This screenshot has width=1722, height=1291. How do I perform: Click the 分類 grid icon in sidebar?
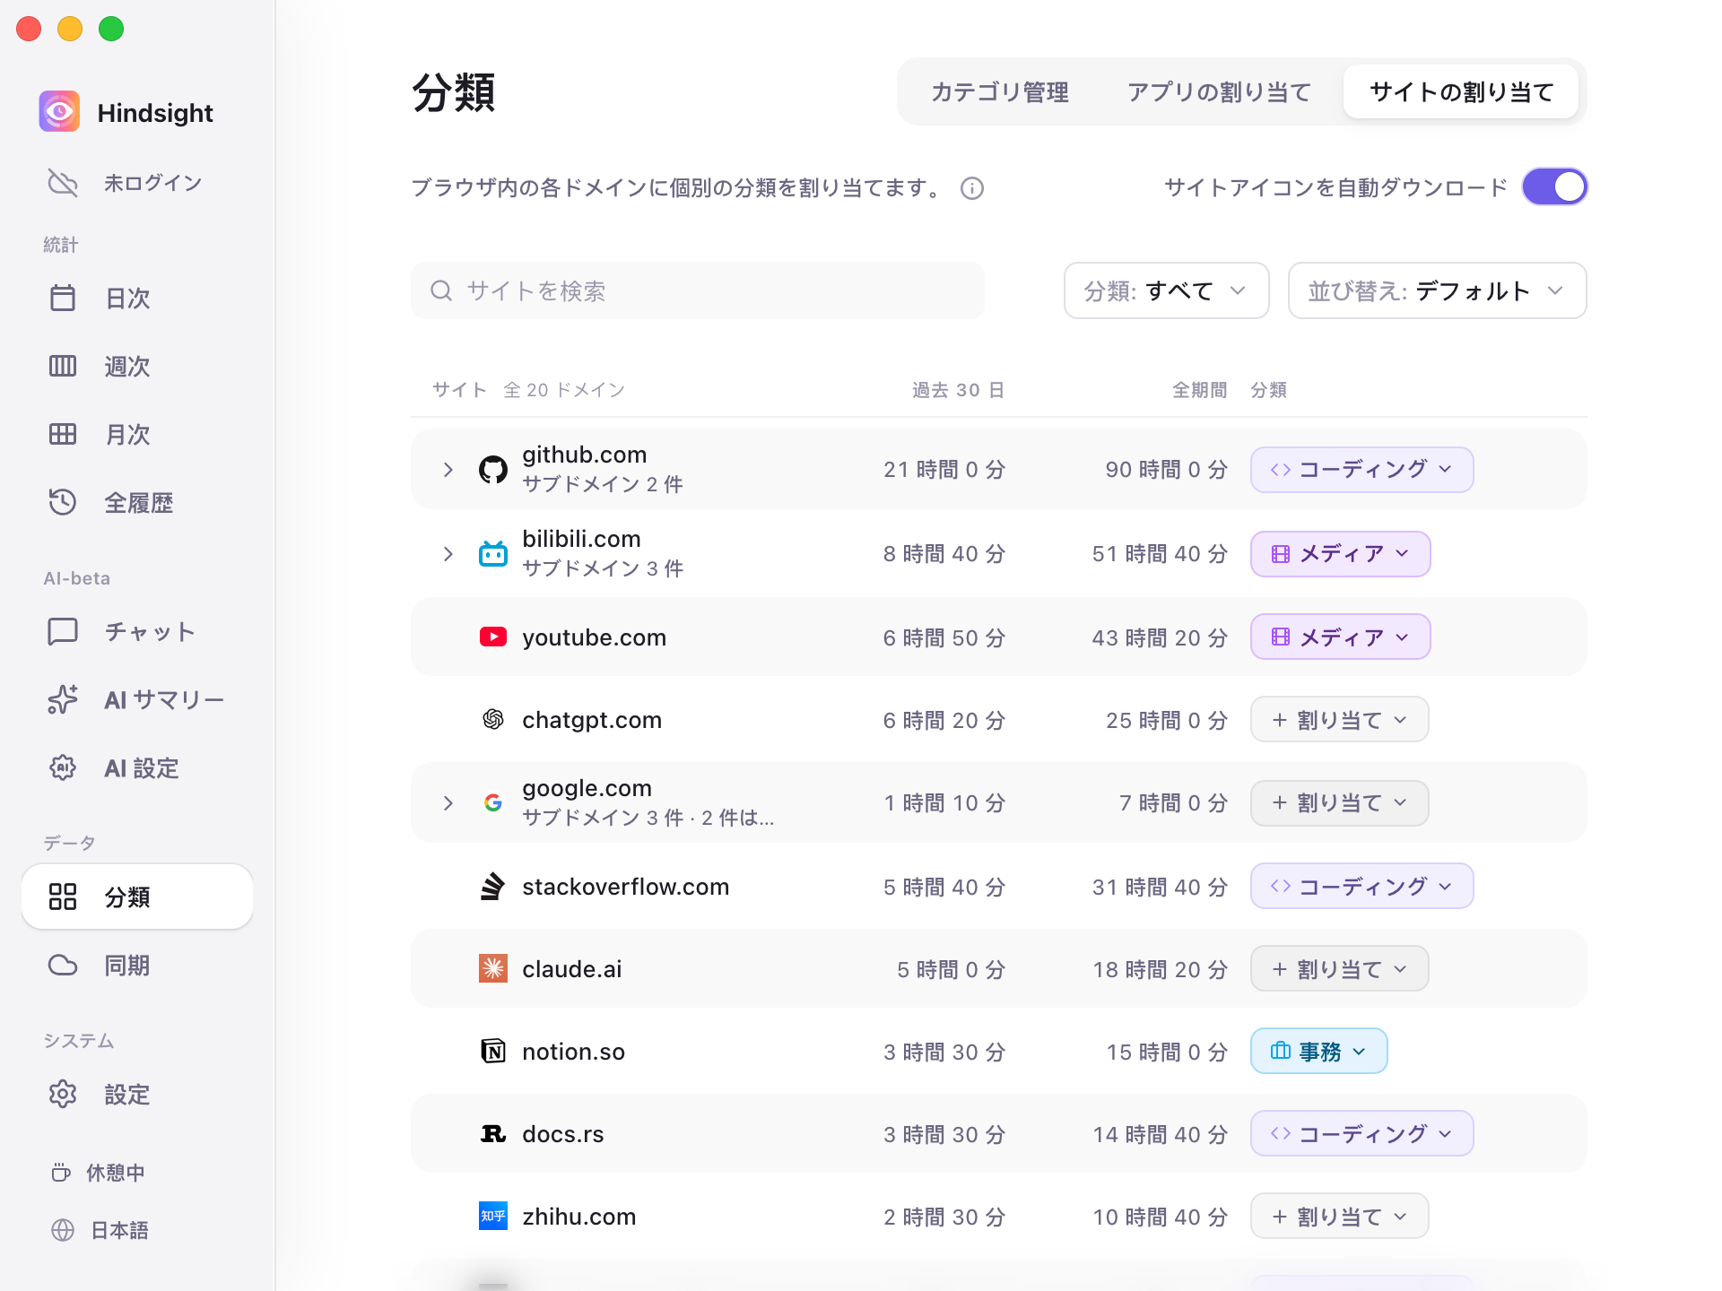pos(63,897)
